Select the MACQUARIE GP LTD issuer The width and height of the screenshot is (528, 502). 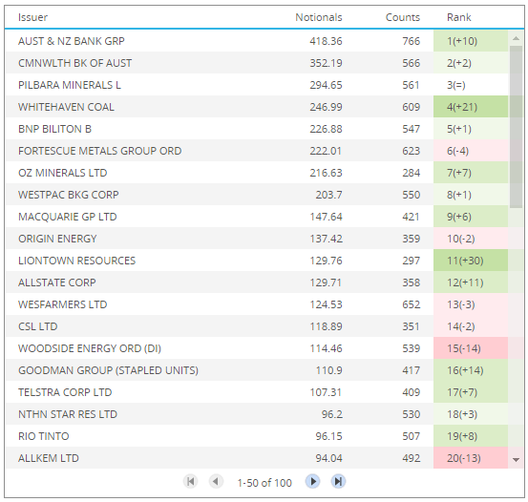point(68,217)
